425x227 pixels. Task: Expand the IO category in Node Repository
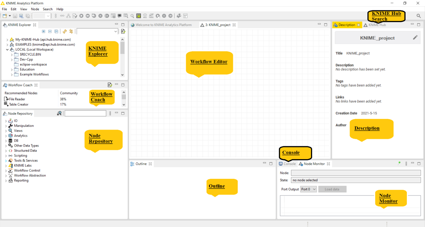6,121
